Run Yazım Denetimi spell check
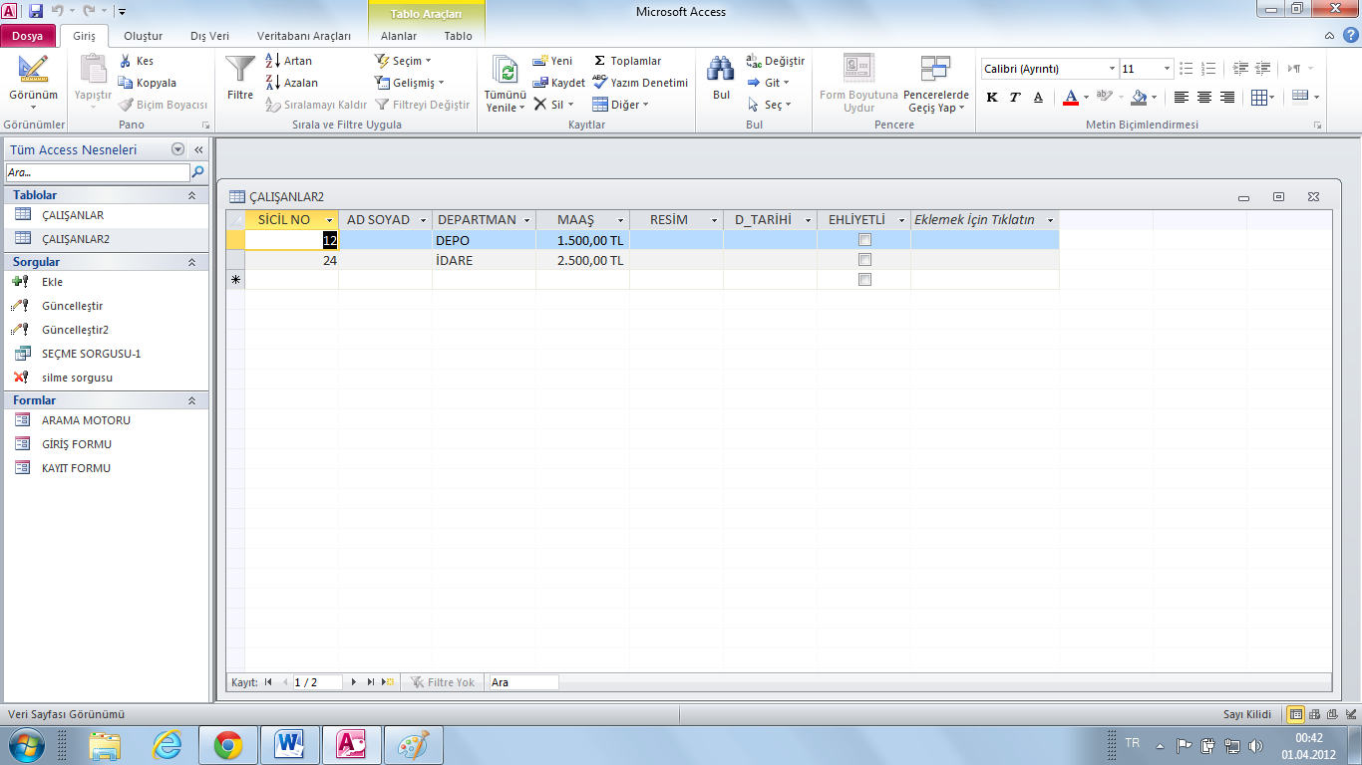This screenshot has height=765, width=1362. (640, 83)
